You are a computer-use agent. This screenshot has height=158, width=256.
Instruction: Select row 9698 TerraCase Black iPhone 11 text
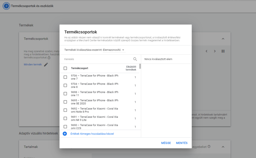(95, 94)
